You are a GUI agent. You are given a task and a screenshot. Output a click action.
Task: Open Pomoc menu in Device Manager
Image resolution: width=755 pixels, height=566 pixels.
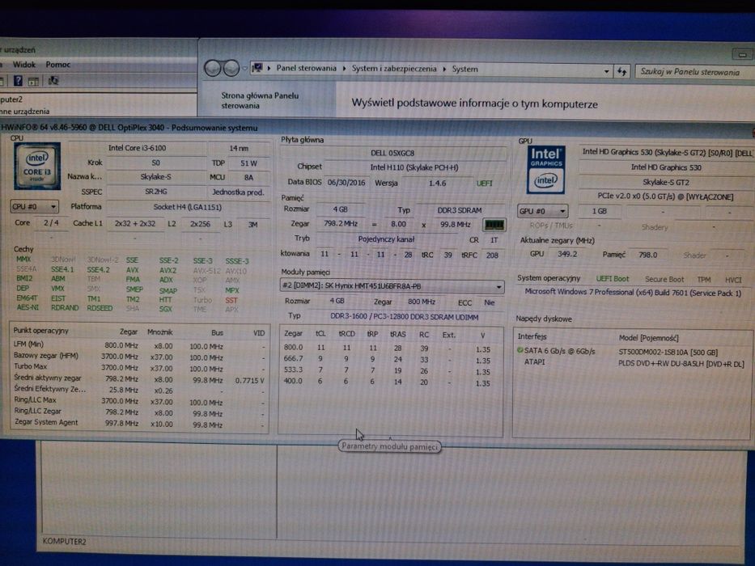click(x=57, y=64)
